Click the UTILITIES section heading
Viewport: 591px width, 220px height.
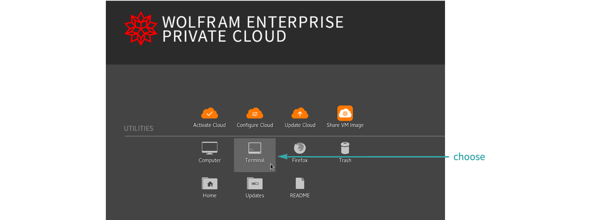point(138,128)
